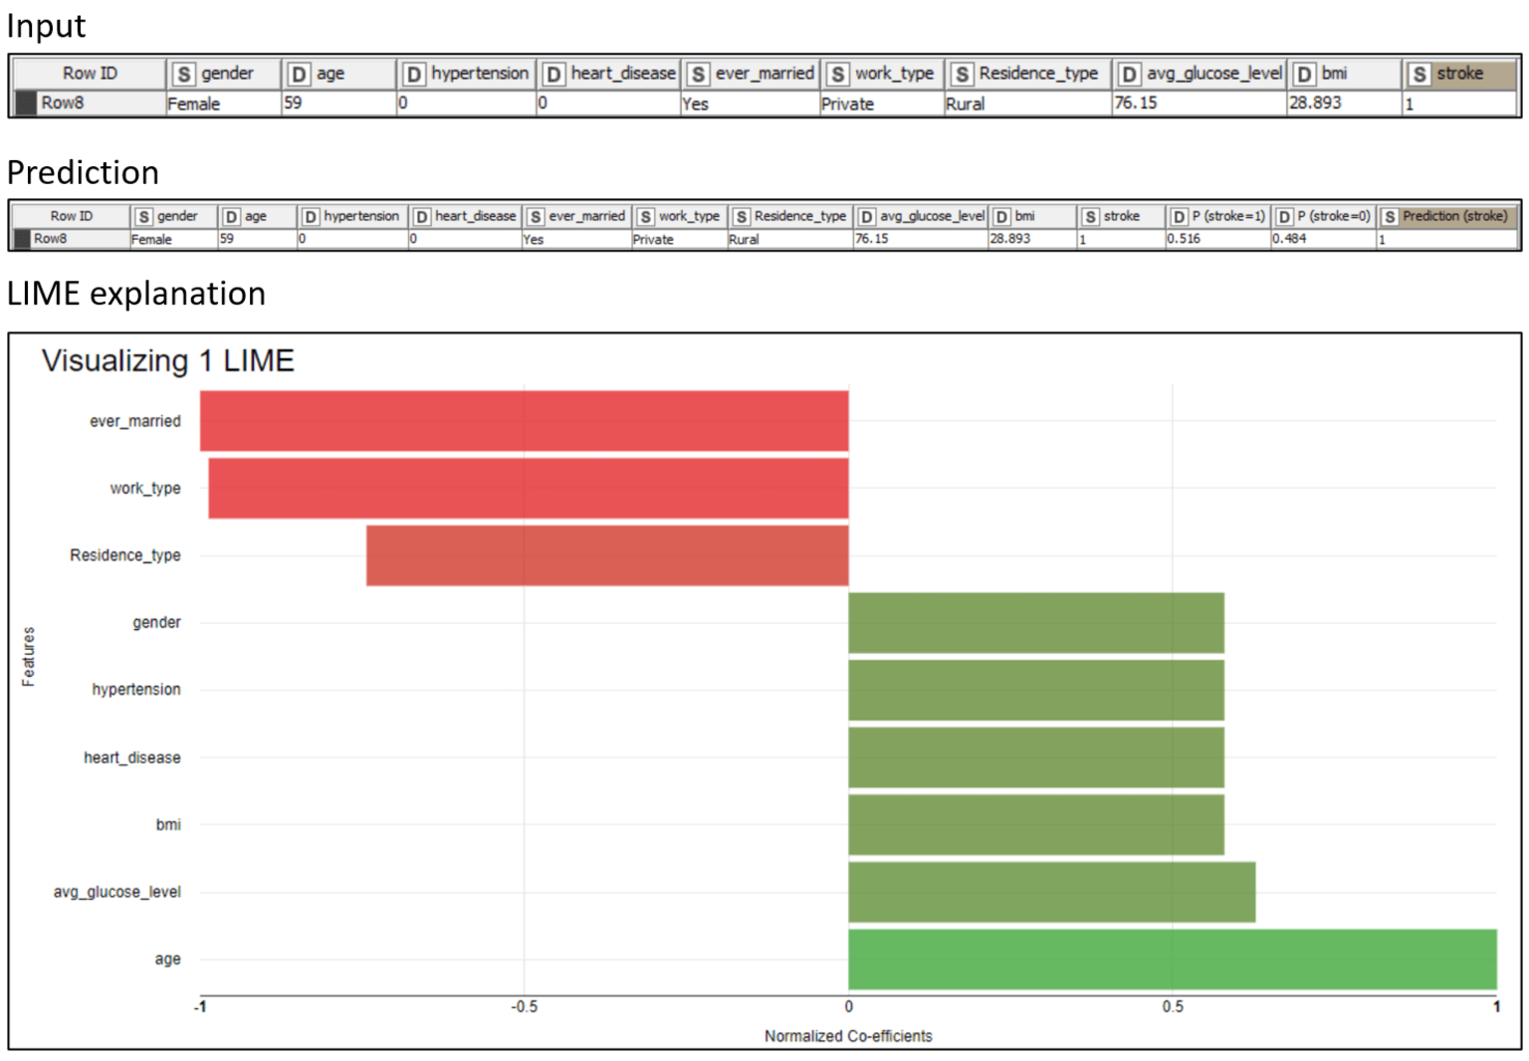The image size is (1529, 1061).
Task: Click the 76.15 glucose value in Input table
Action: (x=1200, y=104)
